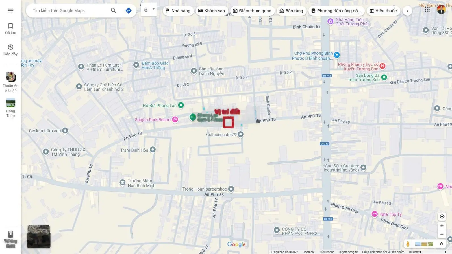Click Nhà Tốp Ty pink marker
This screenshot has height=254, width=452.
[x=375, y=214]
